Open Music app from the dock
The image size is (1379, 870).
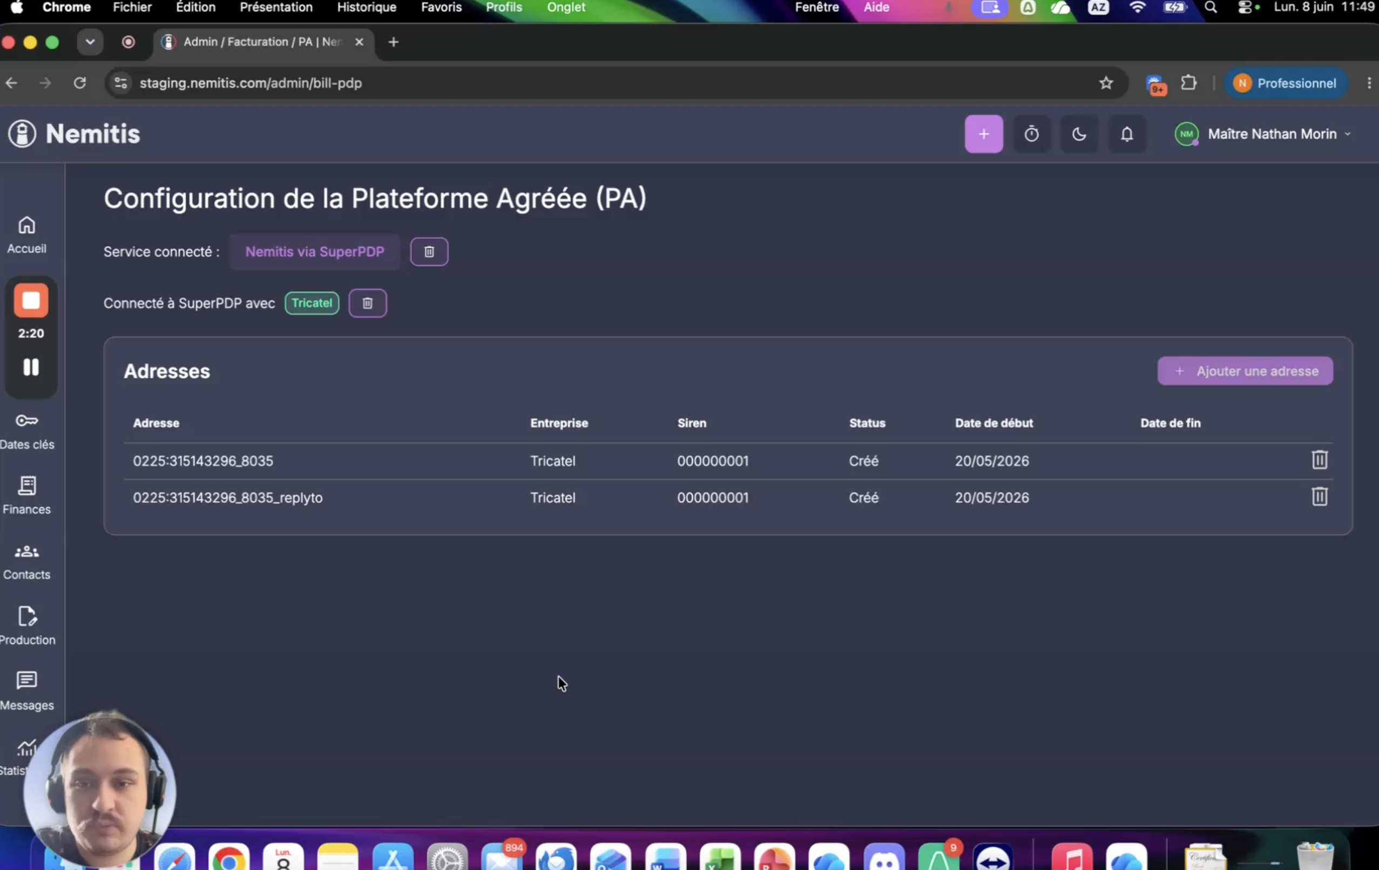[1071, 857]
